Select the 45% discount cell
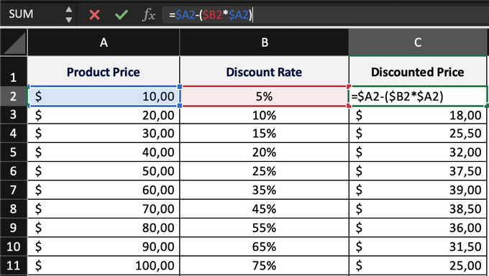The height and width of the screenshot is (276, 489). point(265,208)
